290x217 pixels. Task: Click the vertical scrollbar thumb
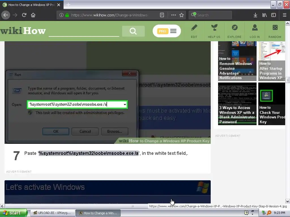[287, 80]
